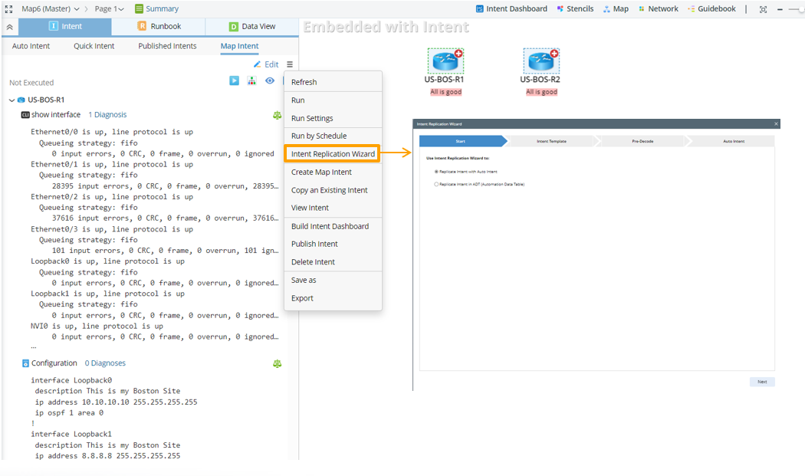Open Run Settings from the menu
The width and height of the screenshot is (805, 476).
click(x=333, y=118)
